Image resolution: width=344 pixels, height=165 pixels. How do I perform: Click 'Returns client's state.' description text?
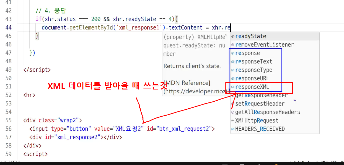click(x=192, y=66)
